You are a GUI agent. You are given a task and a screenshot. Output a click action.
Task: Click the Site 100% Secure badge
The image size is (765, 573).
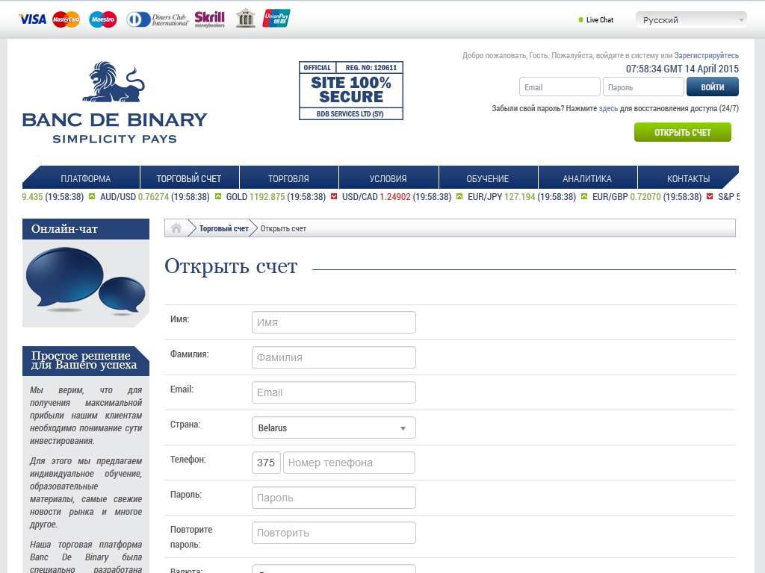350,90
